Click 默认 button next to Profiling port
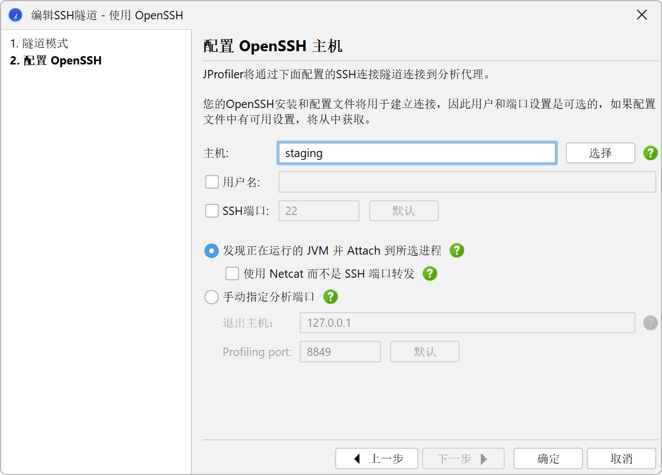The width and height of the screenshot is (662, 475). tap(425, 352)
